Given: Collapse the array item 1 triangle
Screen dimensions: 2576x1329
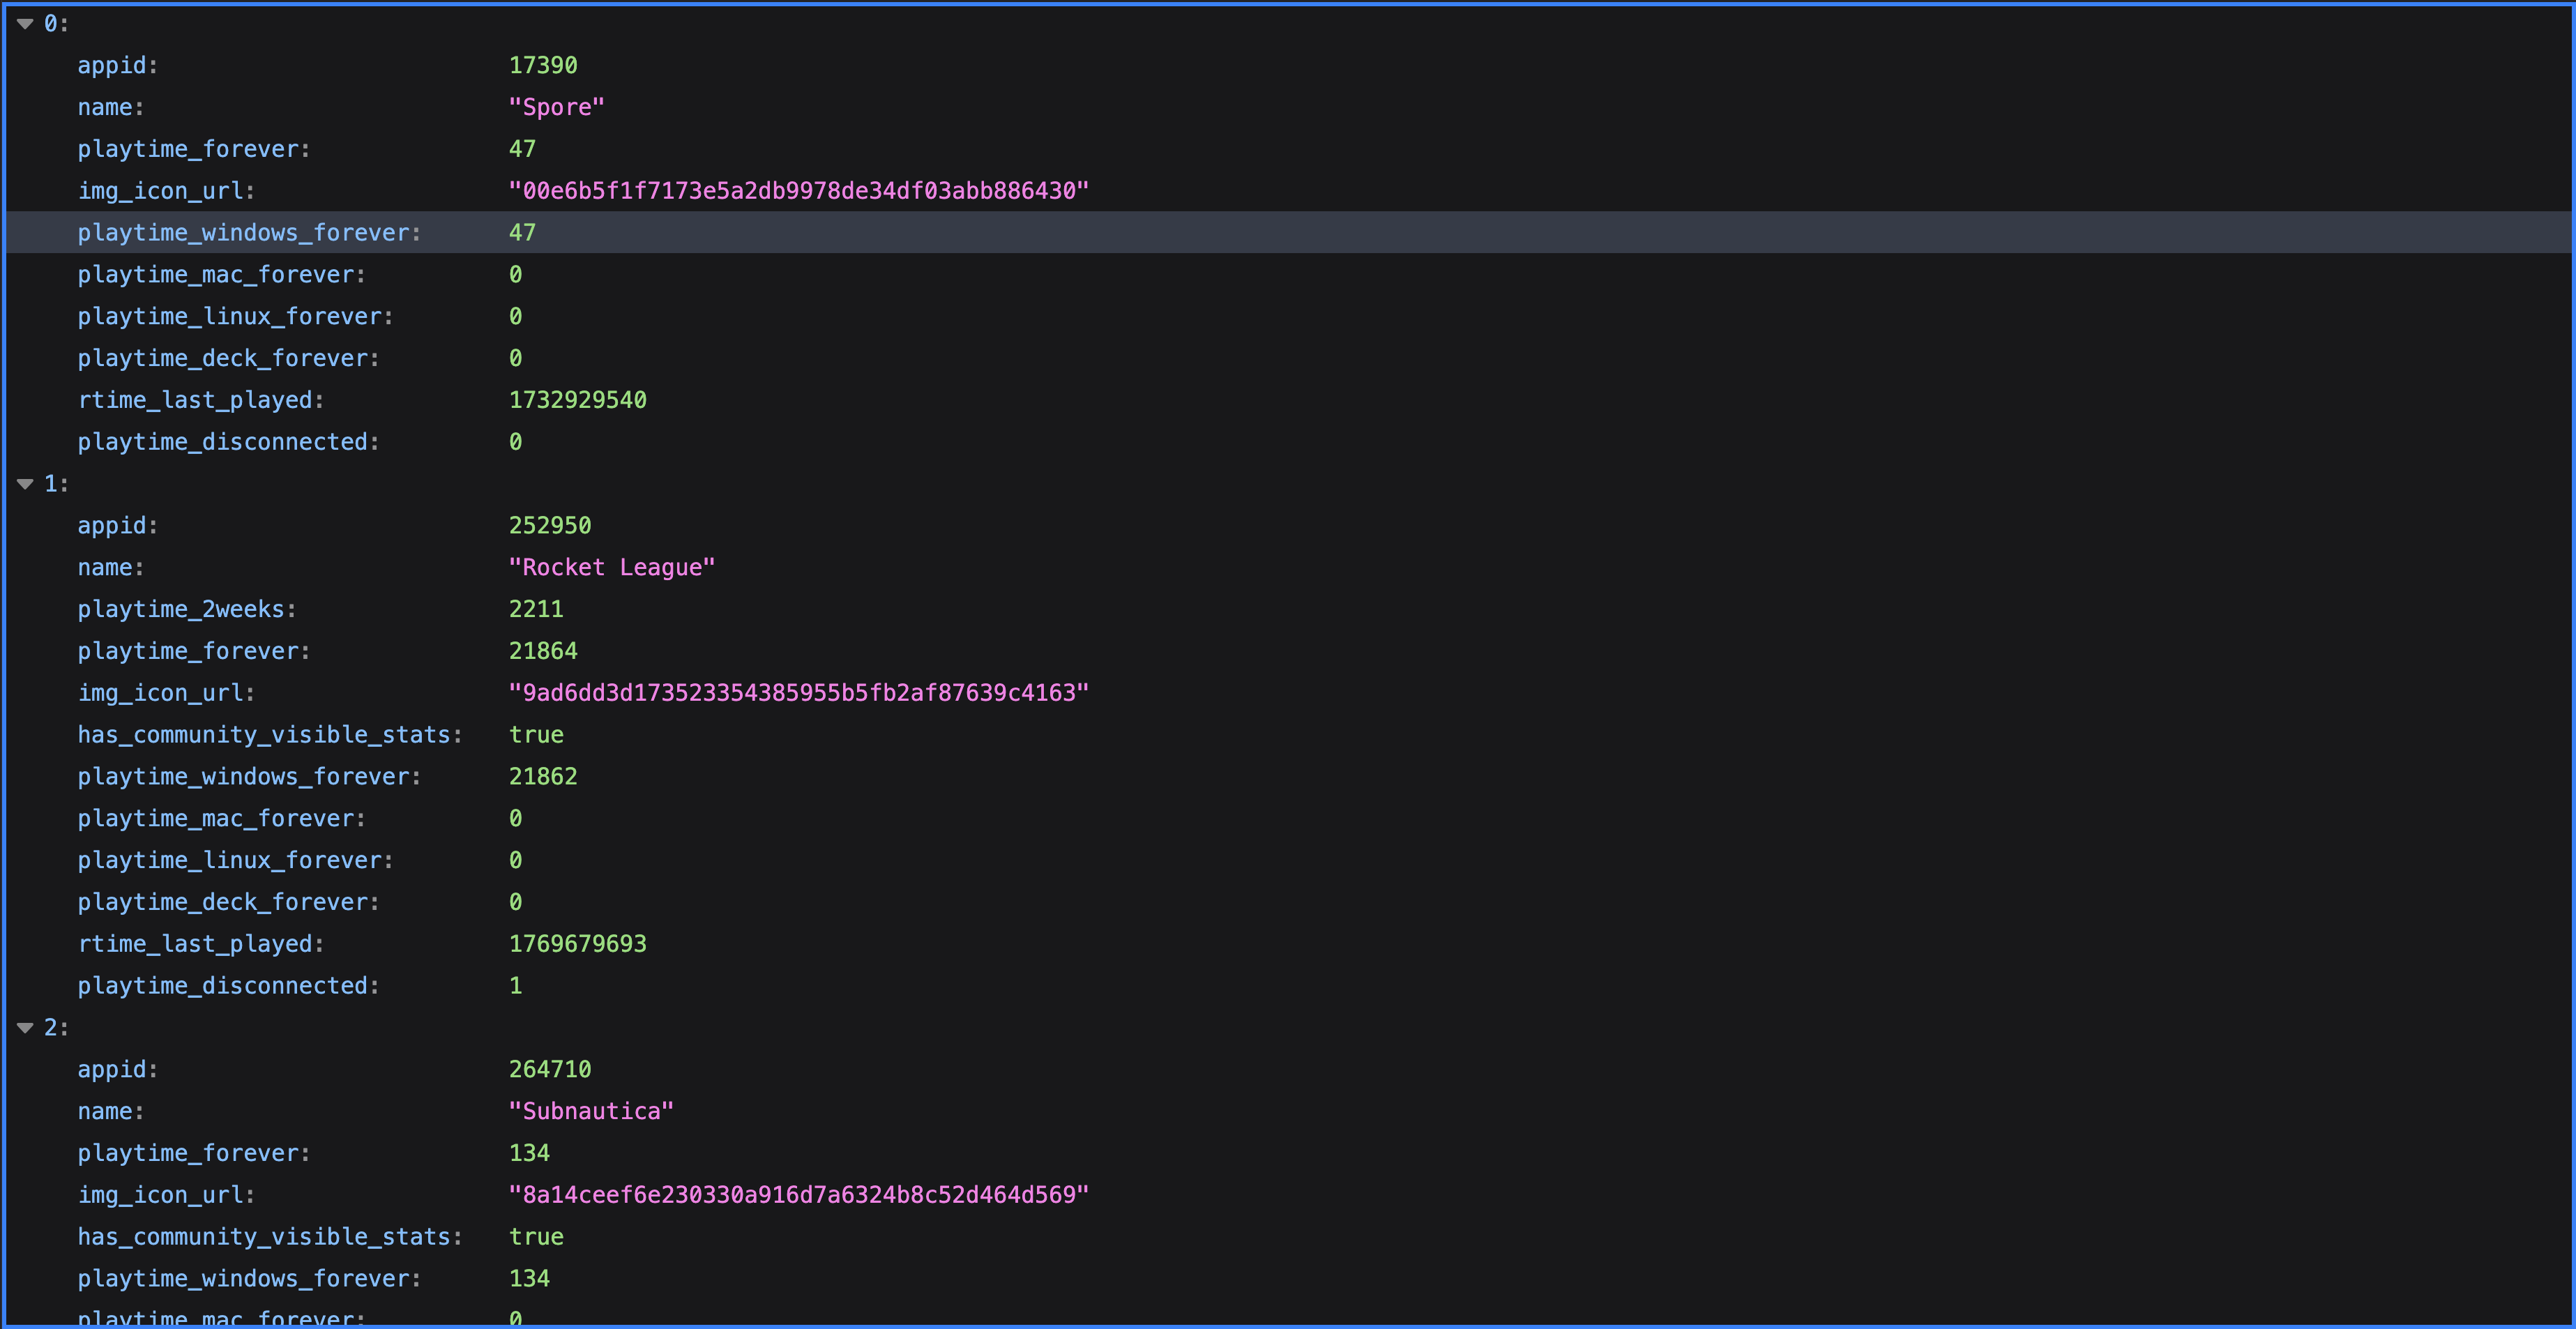Looking at the screenshot, I should pyautogui.click(x=26, y=484).
